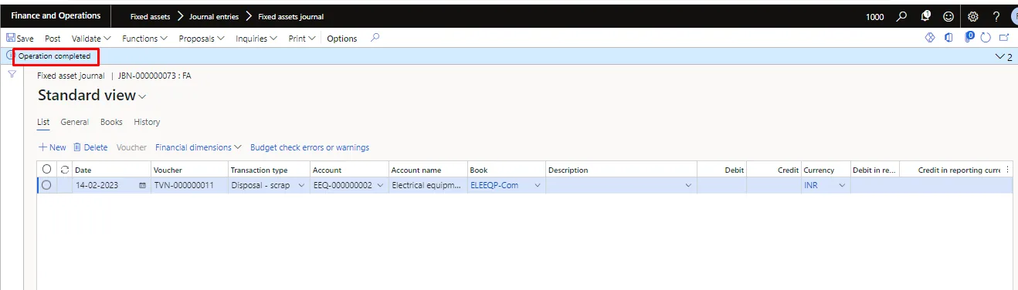Screen dimensions: 1018x290
Task: Expand the Proposals menu
Action: (202, 38)
